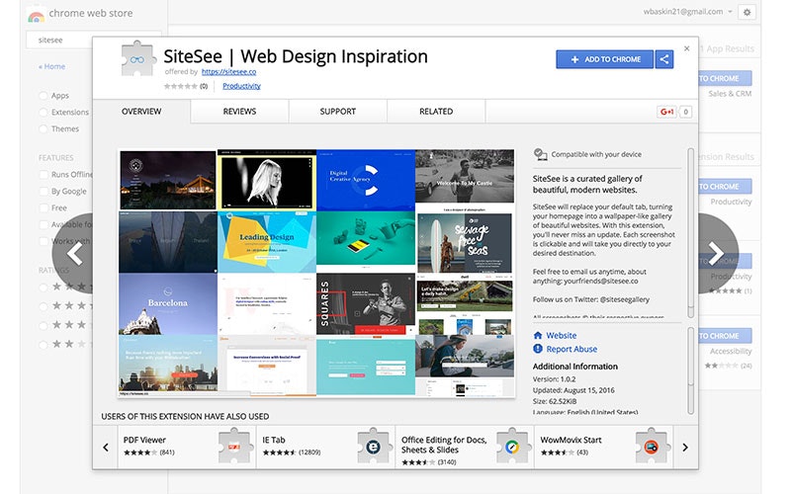Viewport: 791px width, 494px height.
Task: Select the Themes radio option
Action: pyautogui.click(x=44, y=129)
